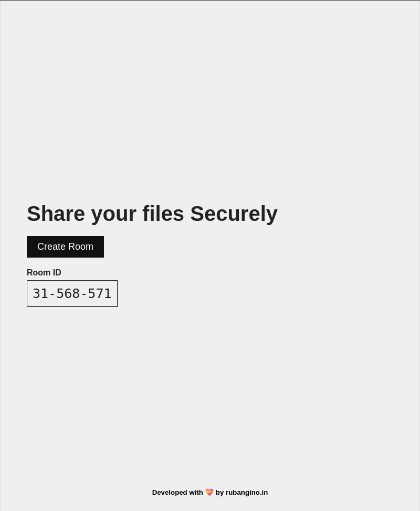420x511 pixels.
Task: Click the word 'Share' in the title
Action: click(x=56, y=214)
